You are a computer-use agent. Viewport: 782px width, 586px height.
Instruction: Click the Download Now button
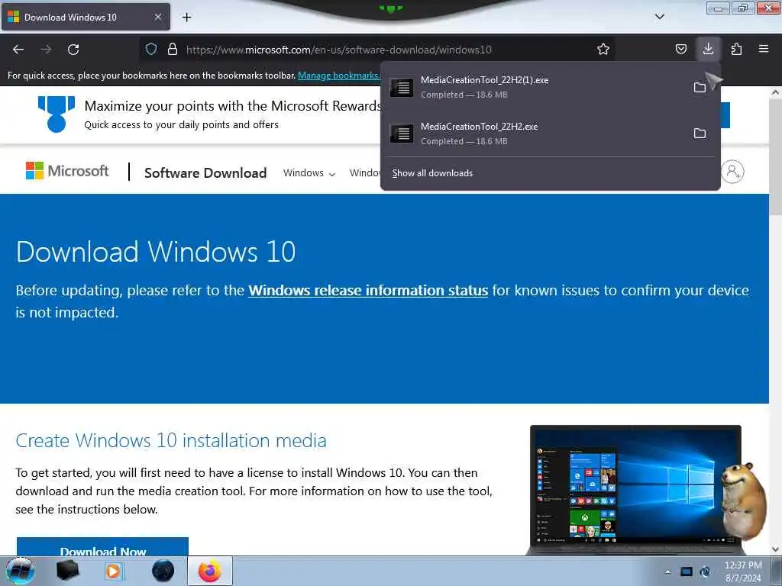[103, 547]
